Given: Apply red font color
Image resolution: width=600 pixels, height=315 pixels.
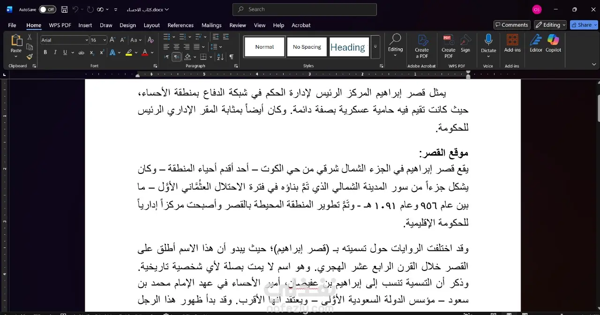Looking at the screenshot, I should pos(145,52).
